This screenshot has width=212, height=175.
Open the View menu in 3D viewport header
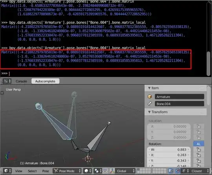tap(18, 171)
